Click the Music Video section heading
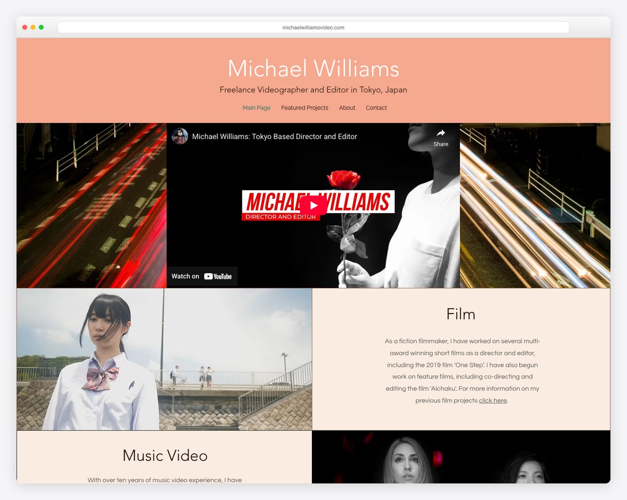 pyautogui.click(x=165, y=456)
